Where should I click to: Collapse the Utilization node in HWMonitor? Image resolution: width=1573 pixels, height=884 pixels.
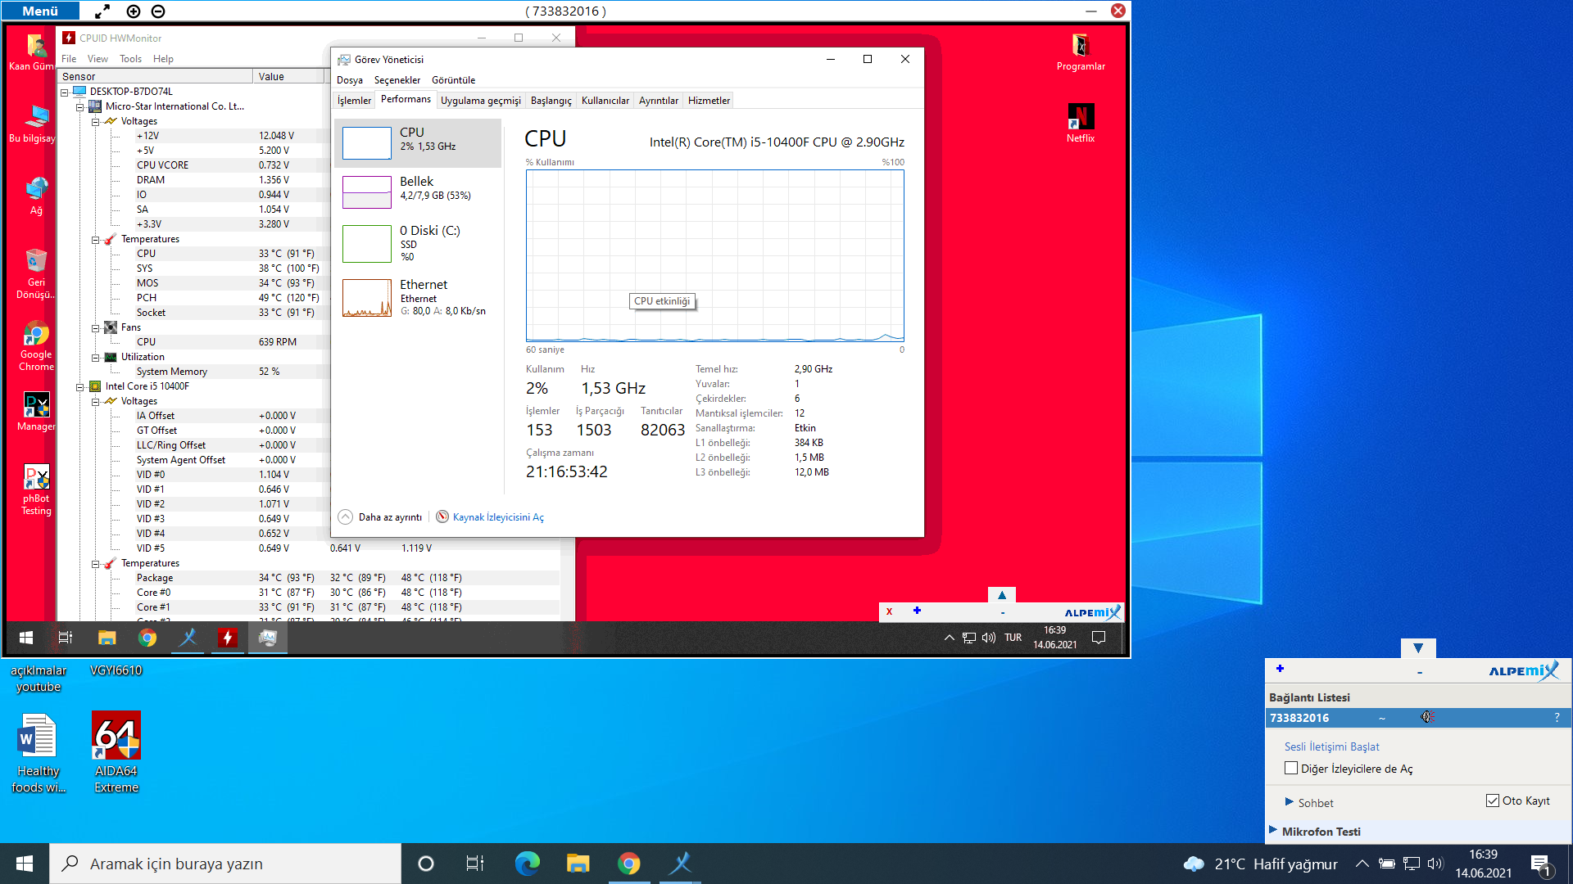click(x=96, y=358)
